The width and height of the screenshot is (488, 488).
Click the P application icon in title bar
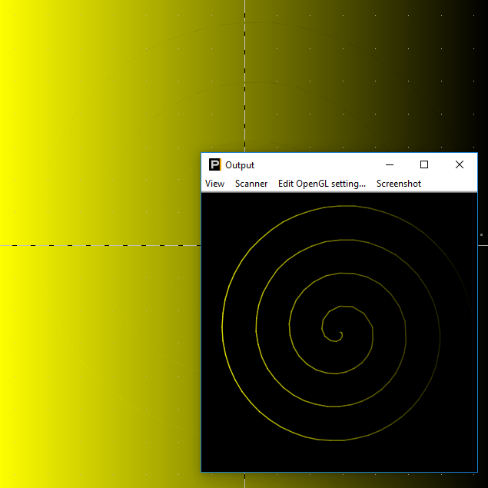coord(214,164)
